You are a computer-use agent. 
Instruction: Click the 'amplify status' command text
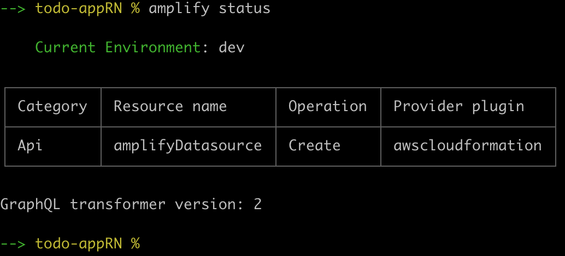(209, 9)
